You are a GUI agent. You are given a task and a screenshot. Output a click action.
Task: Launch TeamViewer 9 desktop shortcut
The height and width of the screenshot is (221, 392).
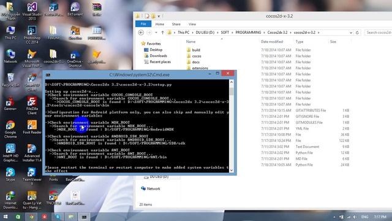pyautogui.click(x=32, y=176)
